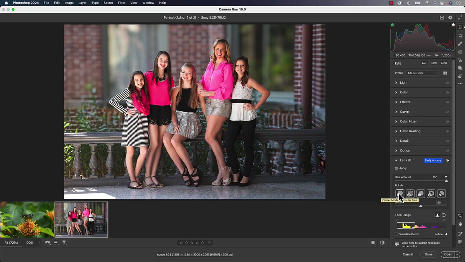Screen dimensions: 465x262
Task: Click the bokeh Boost slider handle
Action: point(421,206)
